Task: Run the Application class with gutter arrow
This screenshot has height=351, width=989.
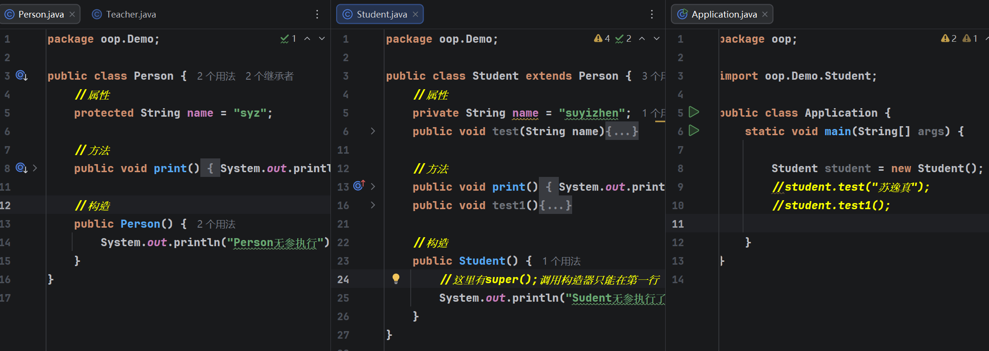Action: coord(694,112)
